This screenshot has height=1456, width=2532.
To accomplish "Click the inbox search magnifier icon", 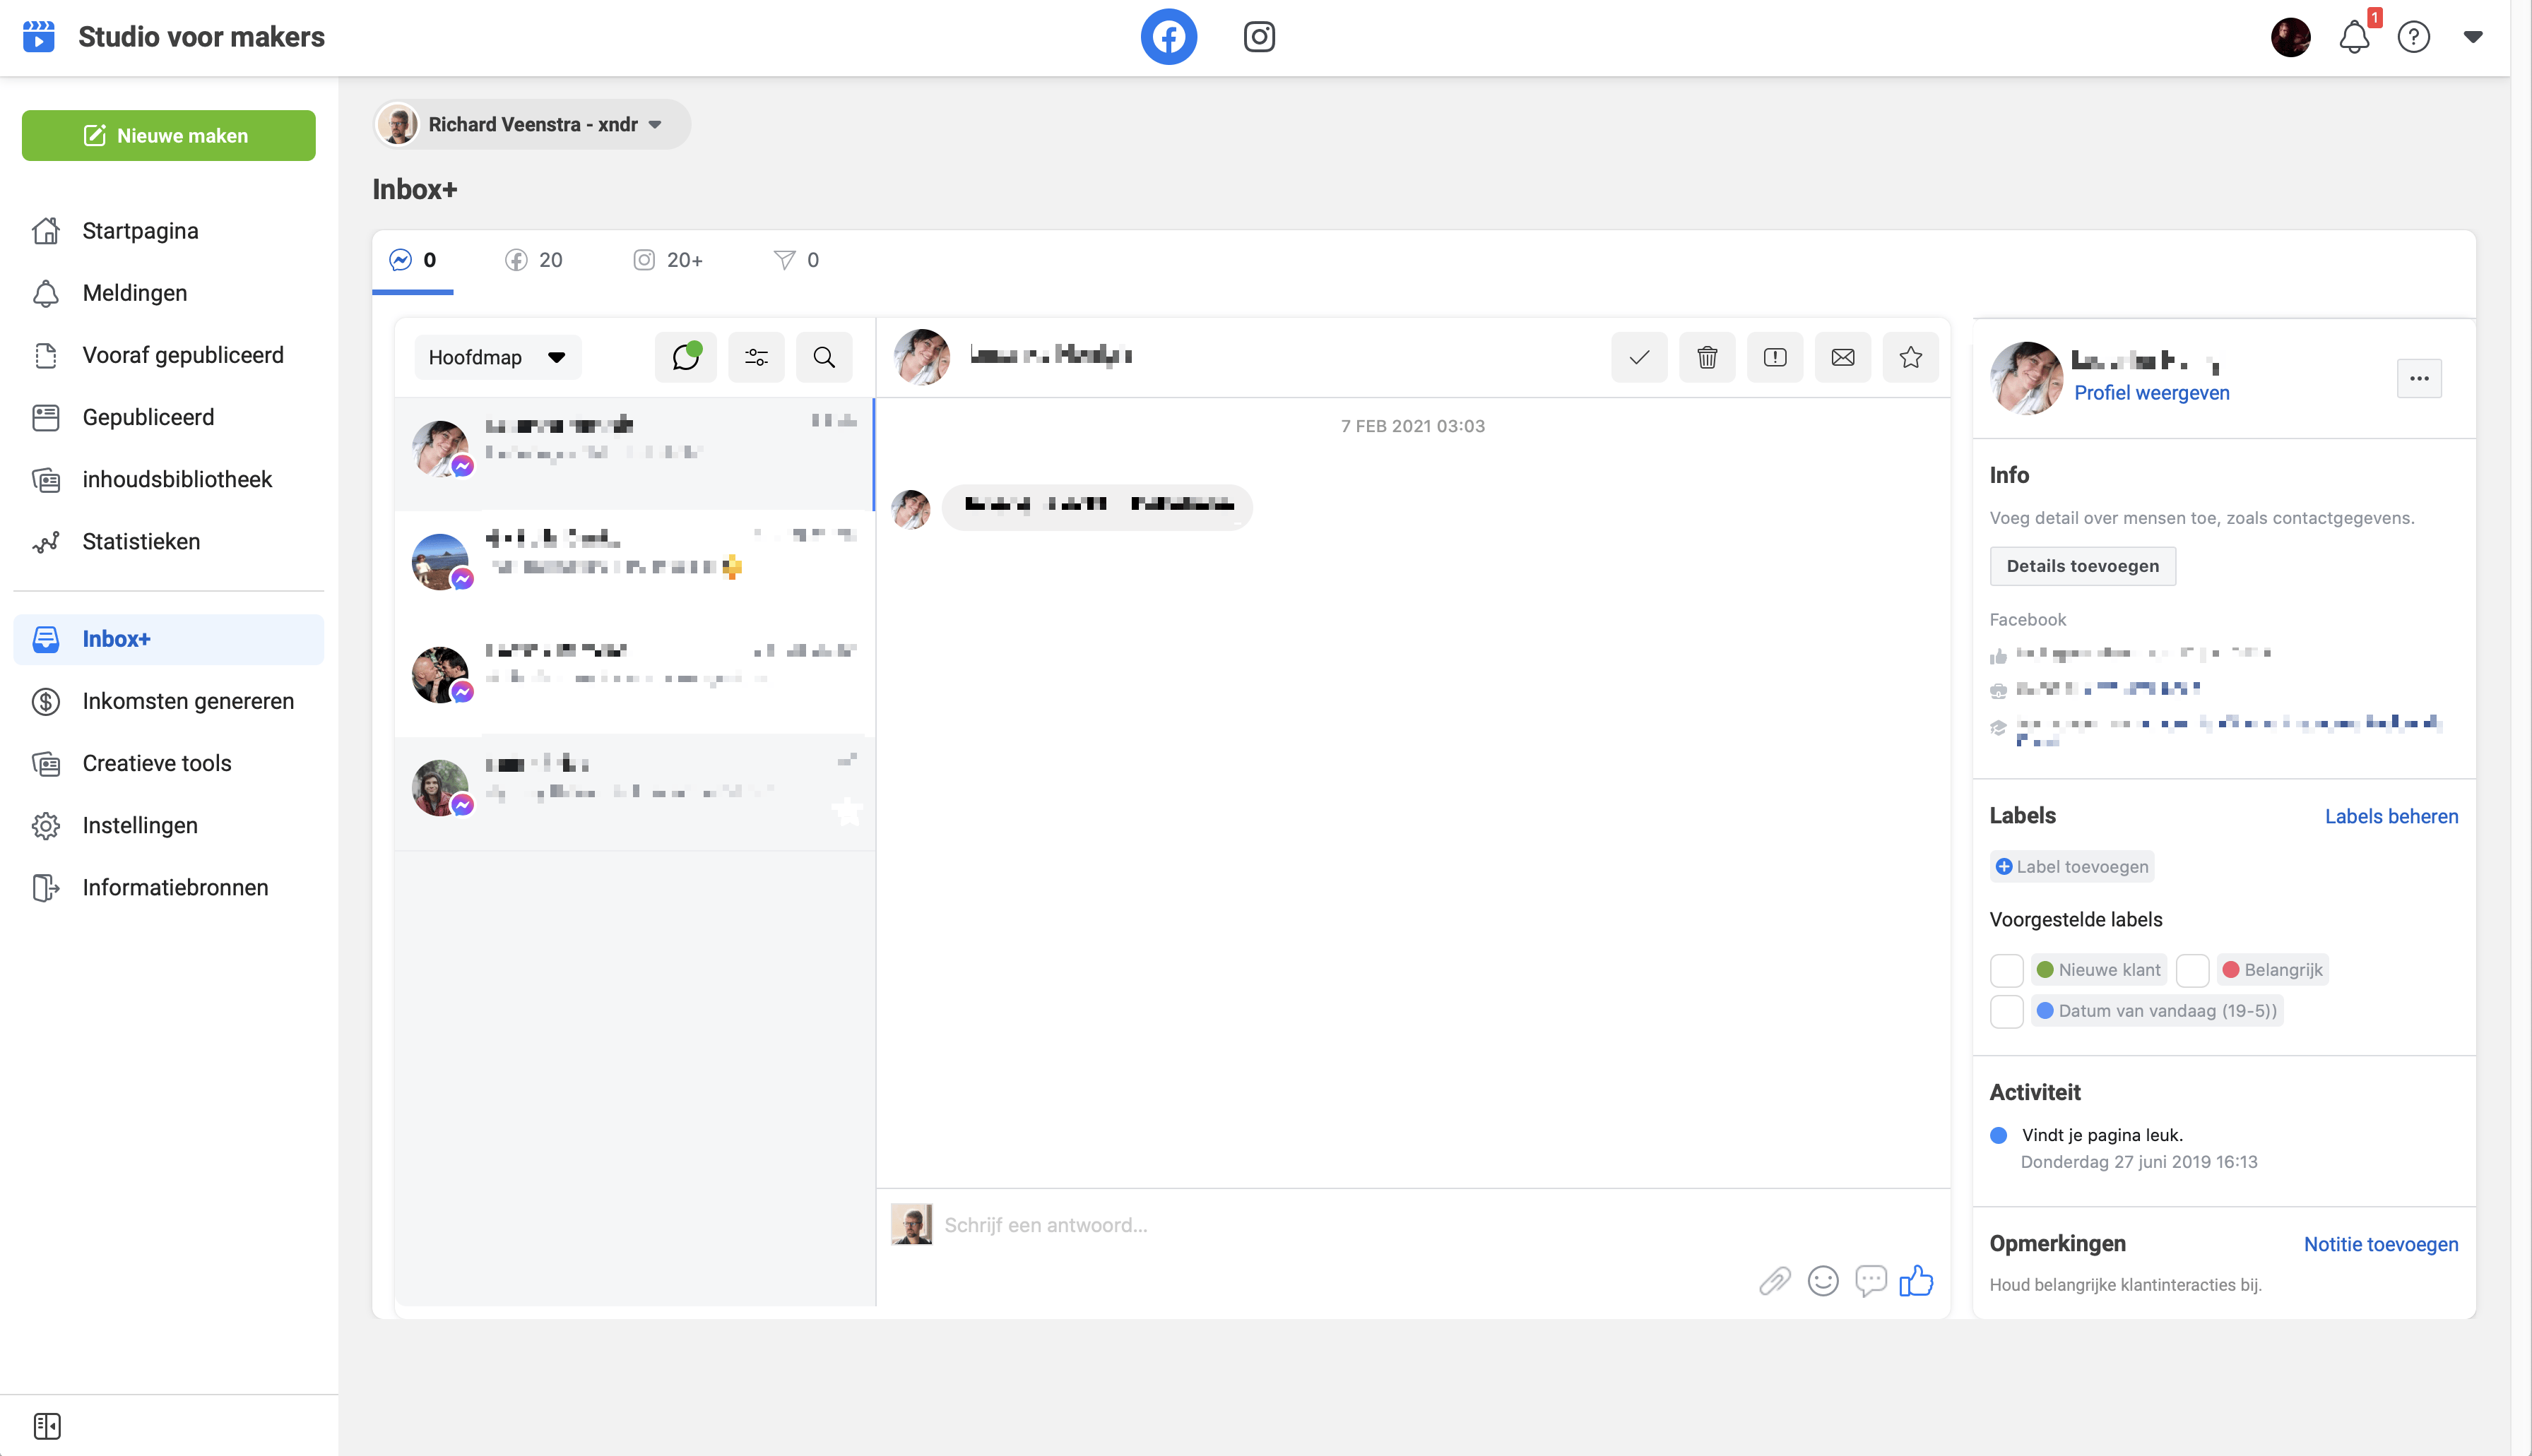I will pyautogui.click(x=823, y=357).
